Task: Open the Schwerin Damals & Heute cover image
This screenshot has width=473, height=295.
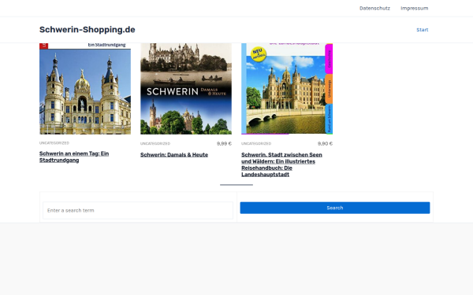Action: [186, 88]
